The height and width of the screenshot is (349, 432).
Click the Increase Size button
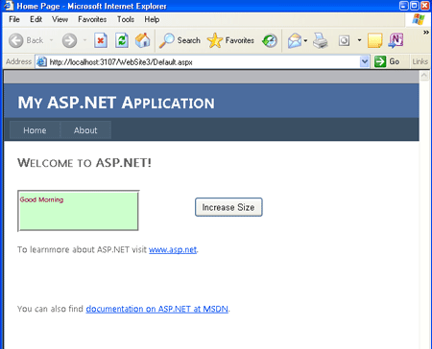(x=228, y=207)
